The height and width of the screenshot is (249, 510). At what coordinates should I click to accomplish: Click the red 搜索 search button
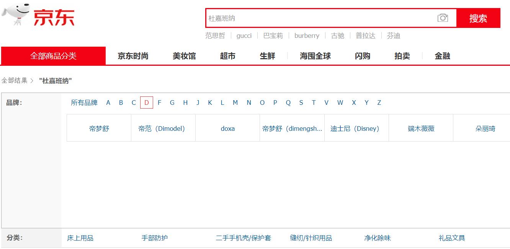[478, 18]
